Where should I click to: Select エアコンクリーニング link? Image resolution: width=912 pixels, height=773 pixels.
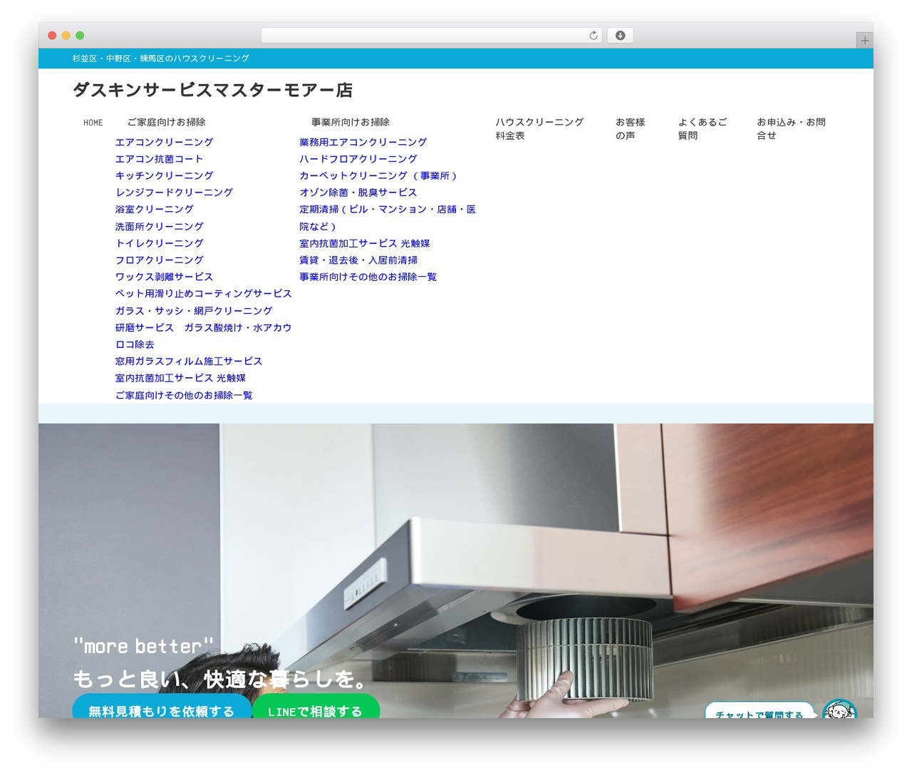point(164,142)
